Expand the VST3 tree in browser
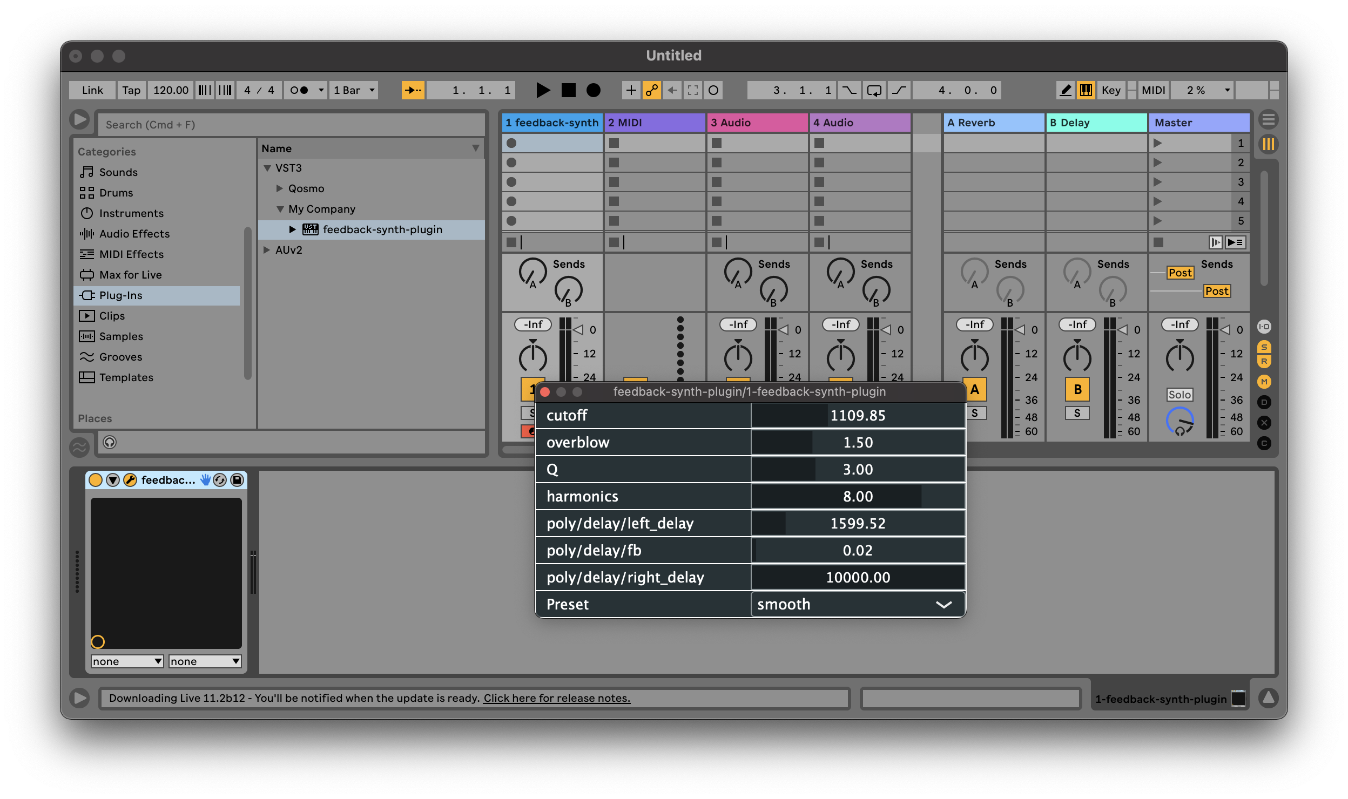Image resolution: width=1348 pixels, height=799 pixels. (267, 168)
